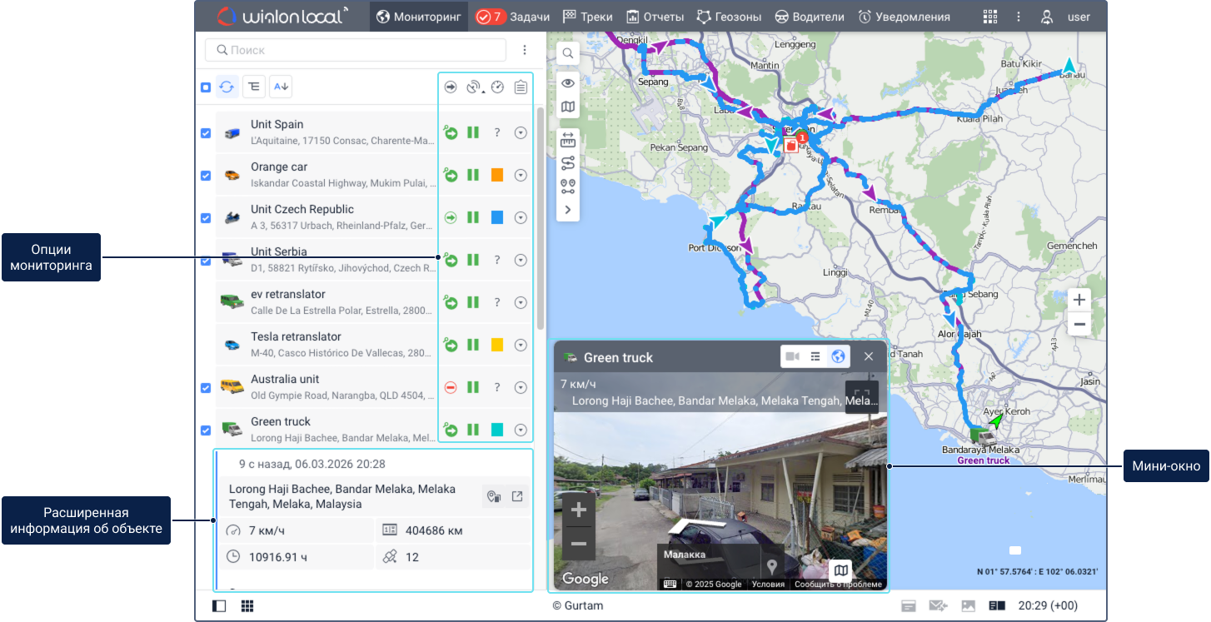Open the Unit Spain dropdown menu arrow
Screen dimensions: 1211x622
(521, 132)
